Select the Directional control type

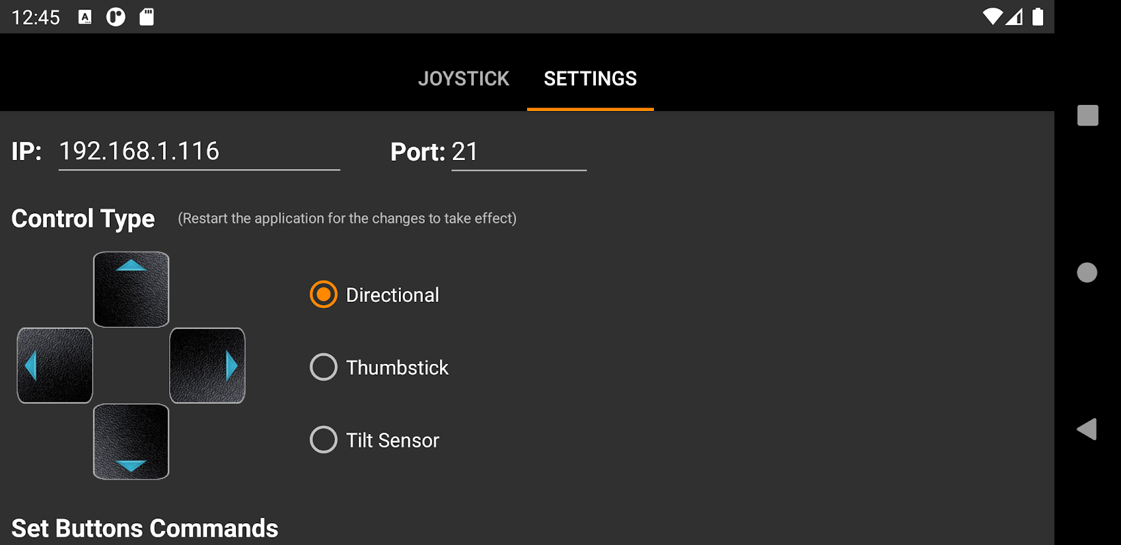tap(323, 294)
